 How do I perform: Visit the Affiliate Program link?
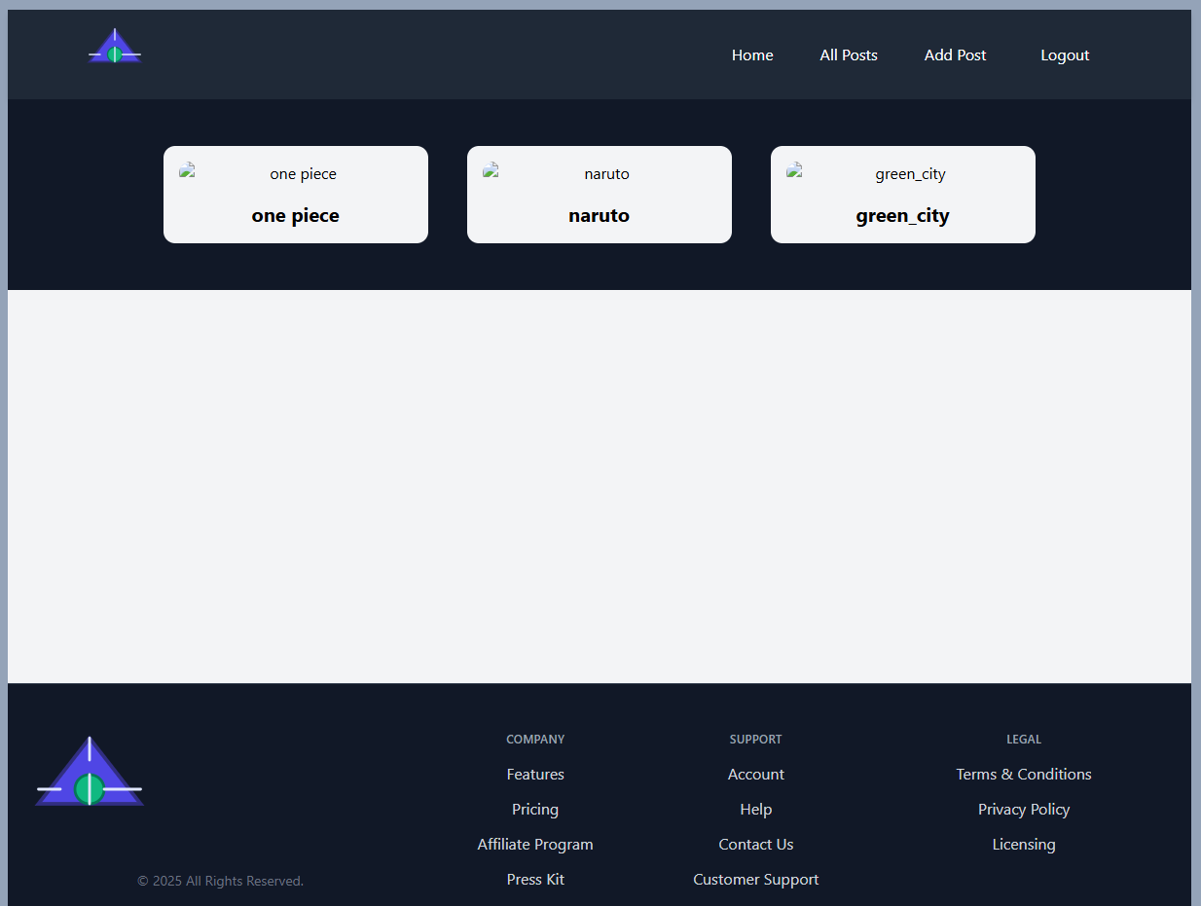click(x=535, y=845)
